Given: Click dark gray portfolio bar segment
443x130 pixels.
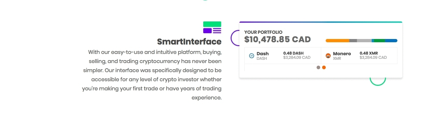Looking at the screenshot, I should pyautogui.click(x=353, y=41).
